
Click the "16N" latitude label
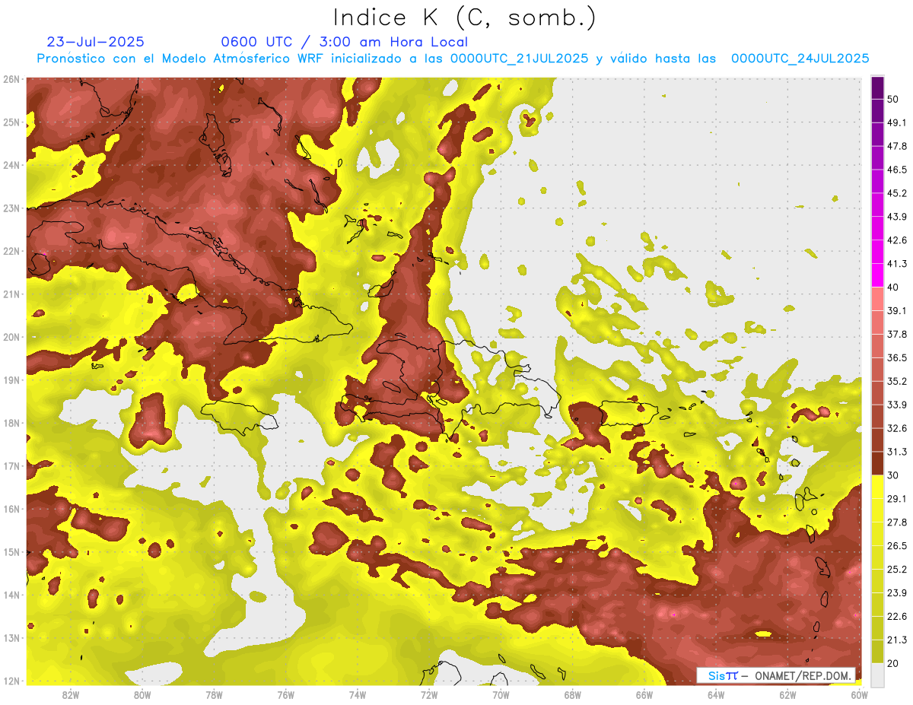(x=11, y=509)
